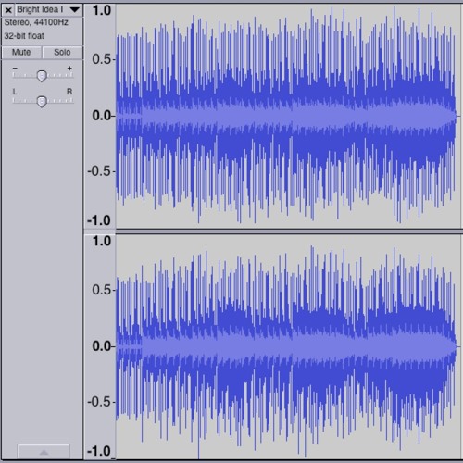Collapse the track with the bottom arrow button
463x463 pixels.
44,452
